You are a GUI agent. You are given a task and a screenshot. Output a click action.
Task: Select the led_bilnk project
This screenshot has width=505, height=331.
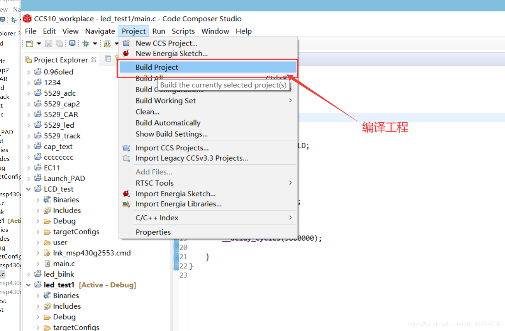[x=59, y=274]
